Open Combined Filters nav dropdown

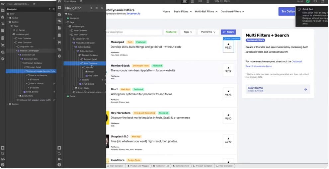click(232, 12)
